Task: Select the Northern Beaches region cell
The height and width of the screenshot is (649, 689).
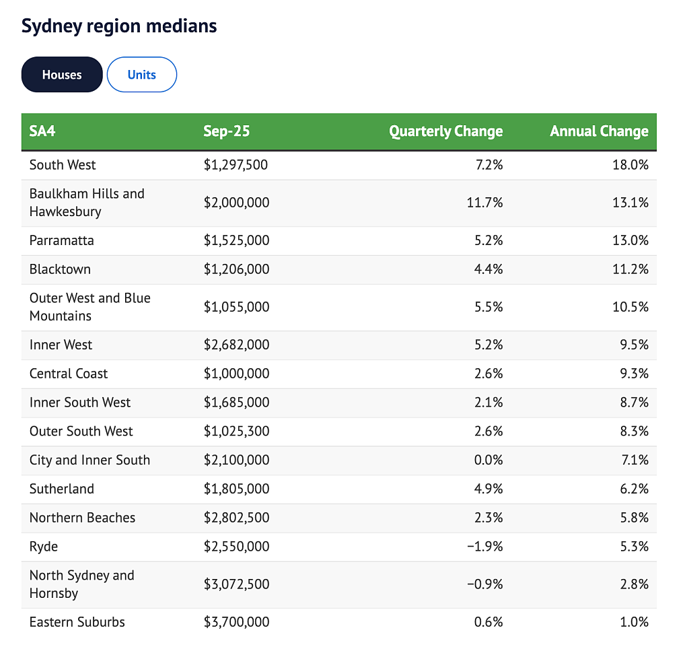Action: pyautogui.click(x=82, y=518)
